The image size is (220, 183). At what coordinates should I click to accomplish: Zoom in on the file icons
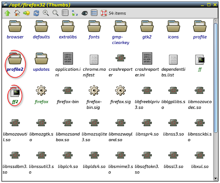(x=46, y=13)
